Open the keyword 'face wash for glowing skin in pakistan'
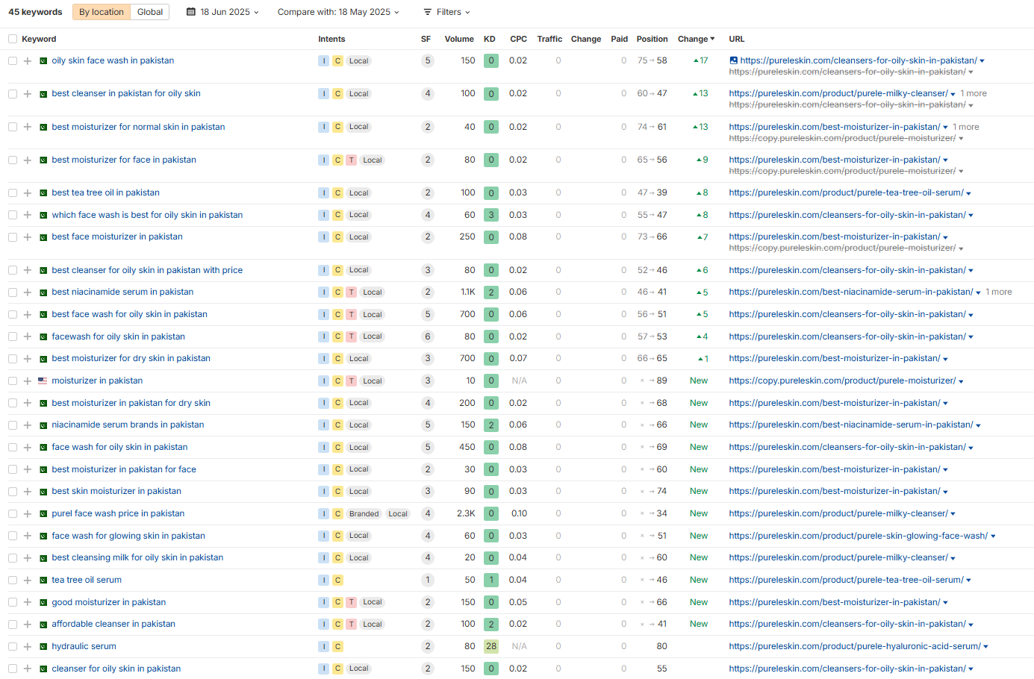 pyautogui.click(x=128, y=536)
